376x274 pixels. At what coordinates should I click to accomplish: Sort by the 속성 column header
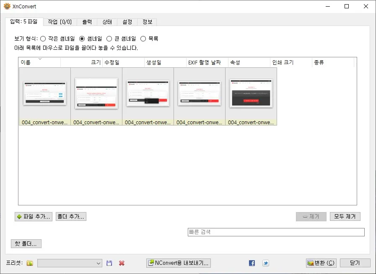[x=249, y=62]
